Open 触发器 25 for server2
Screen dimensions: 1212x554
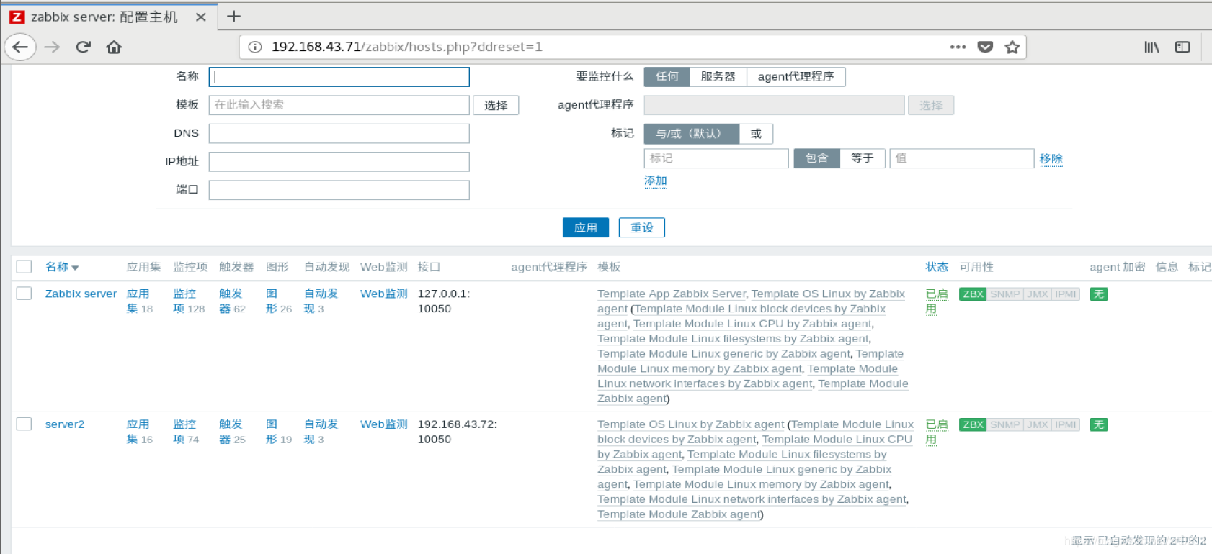232,432
